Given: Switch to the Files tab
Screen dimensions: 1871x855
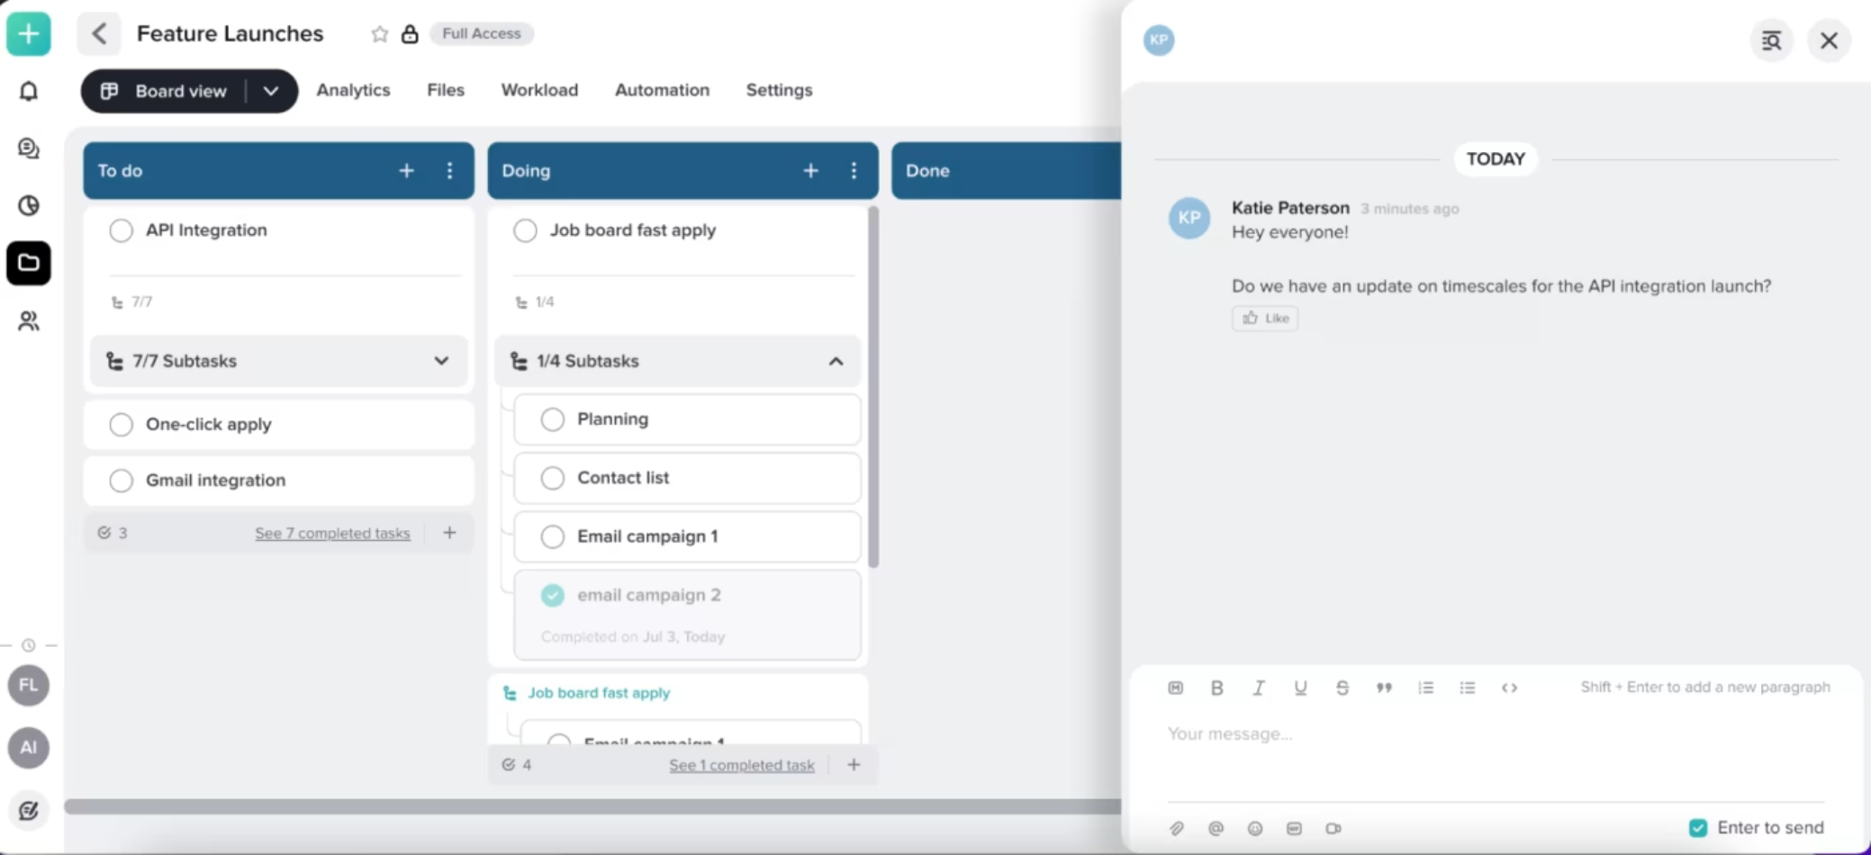Looking at the screenshot, I should click(x=446, y=90).
